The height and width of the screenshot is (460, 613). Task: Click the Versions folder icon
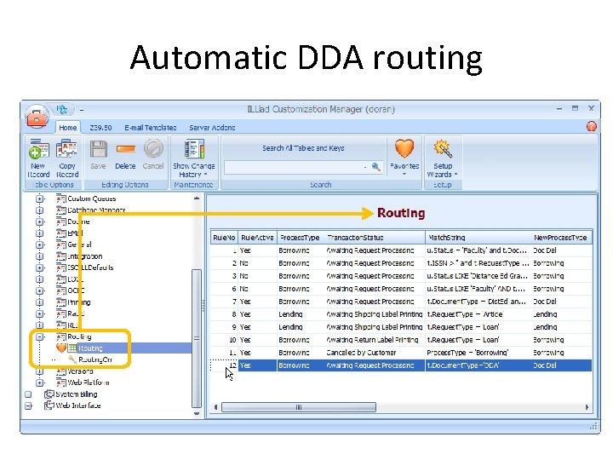tap(60, 371)
